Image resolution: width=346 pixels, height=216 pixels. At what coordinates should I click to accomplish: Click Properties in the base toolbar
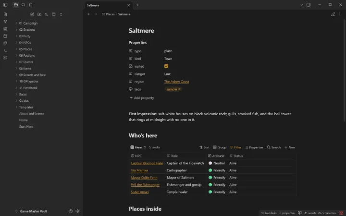tap(254, 147)
